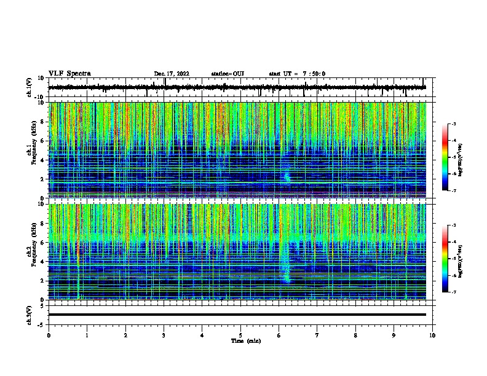
Task: Click the ch.2 spectrogram color scale bar
Action: tap(445, 259)
